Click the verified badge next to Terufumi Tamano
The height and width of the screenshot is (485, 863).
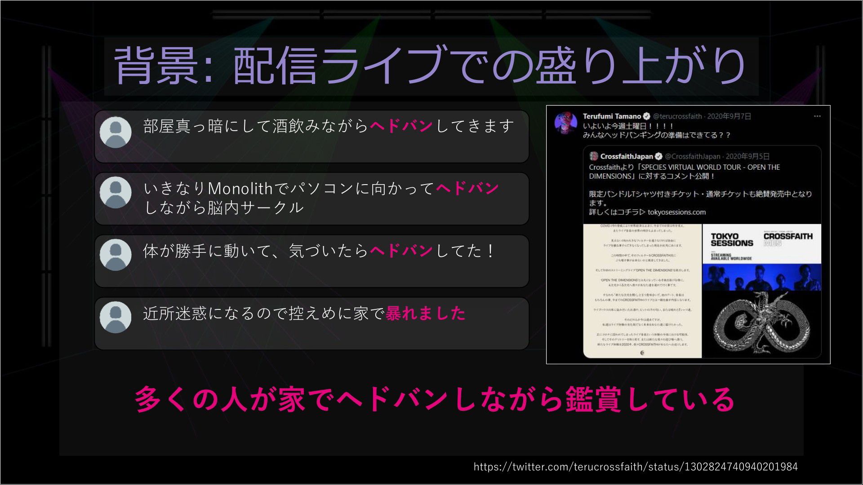click(x=647, y=116)
